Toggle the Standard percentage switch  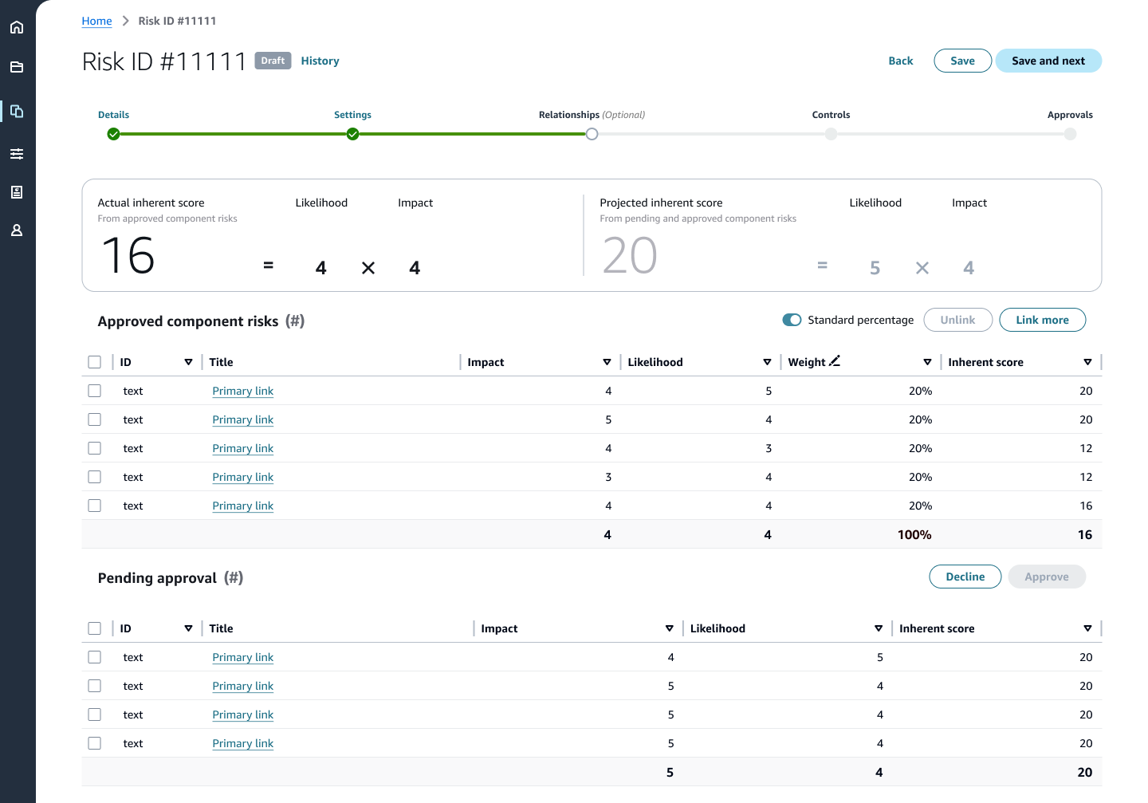(792, 320)
